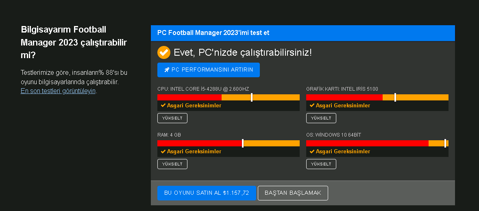Click the graphics card bar marker
This screenshot has height=211, width=479.
(395, 98)
